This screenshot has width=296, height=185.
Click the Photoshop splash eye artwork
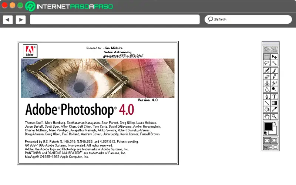point(98,78)
